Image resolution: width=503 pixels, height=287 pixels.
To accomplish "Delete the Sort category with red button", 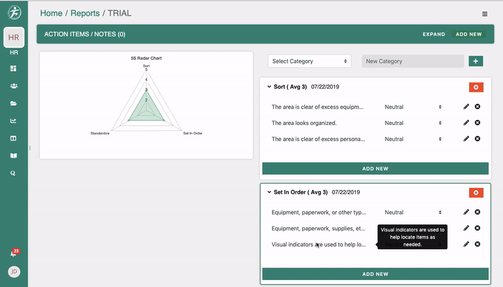I will (475, 87).
